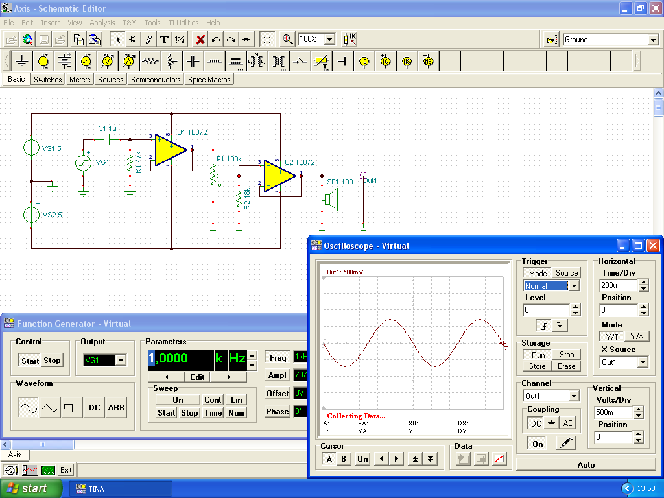Open the Channel Out1 dropdown
Image resolution: width=664 pixels, height=498 pixels.
coord(574,396)
